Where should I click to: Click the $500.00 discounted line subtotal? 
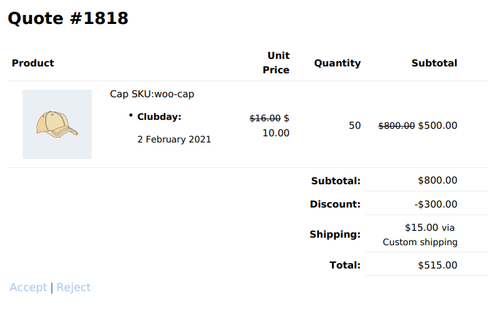coord(437,125)
